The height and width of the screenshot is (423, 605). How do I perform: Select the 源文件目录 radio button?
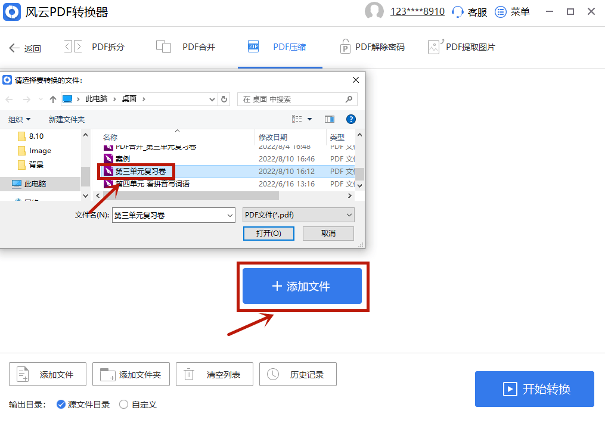(61, 404)
